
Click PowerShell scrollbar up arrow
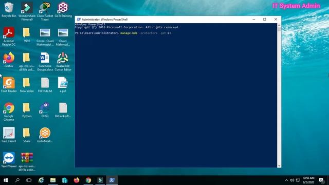tap(279, 25)
